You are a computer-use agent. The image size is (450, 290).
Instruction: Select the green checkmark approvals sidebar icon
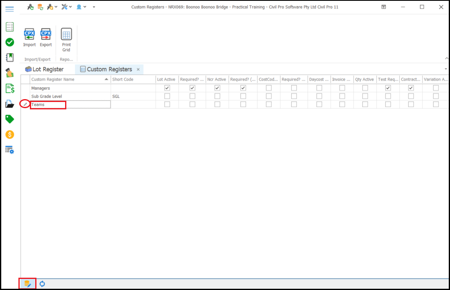[9, 42]
